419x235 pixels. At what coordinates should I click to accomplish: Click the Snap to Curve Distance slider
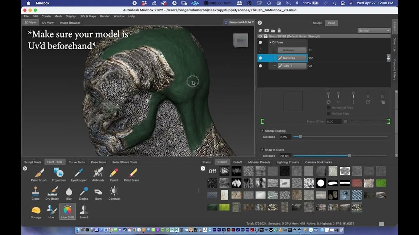[340, 156]
